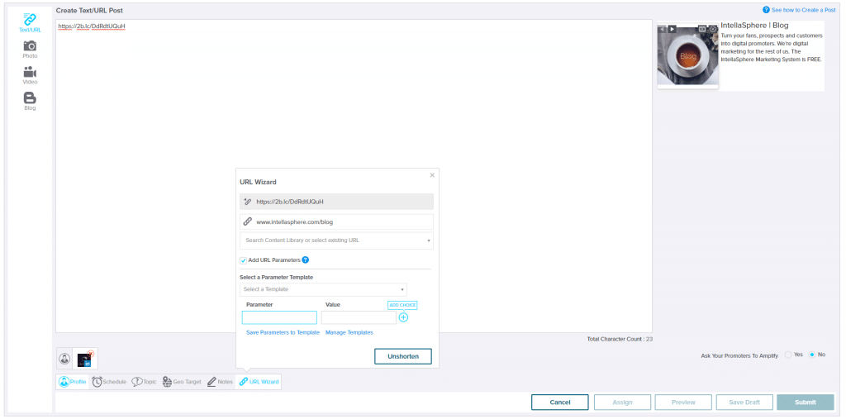Image resolution: width=846 pixels, height=419 pixels.
Task: Open the Search Content Library dropdown
Action: pos(337,240)
